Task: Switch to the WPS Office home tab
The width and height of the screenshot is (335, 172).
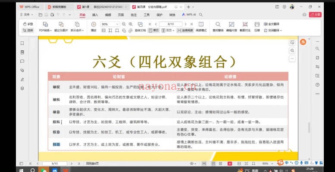Action: [29, 7]
